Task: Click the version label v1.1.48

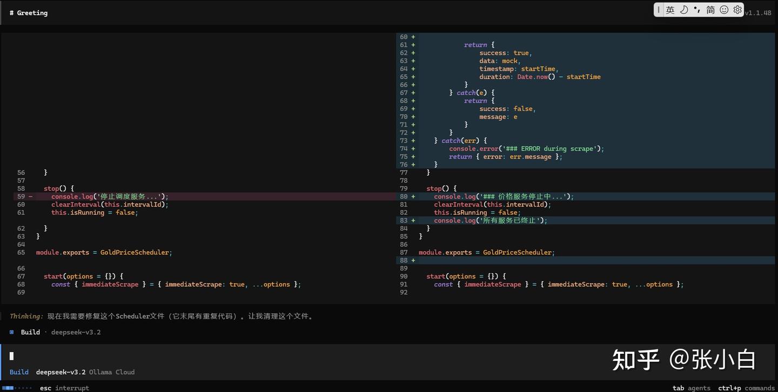Action: 758,13
